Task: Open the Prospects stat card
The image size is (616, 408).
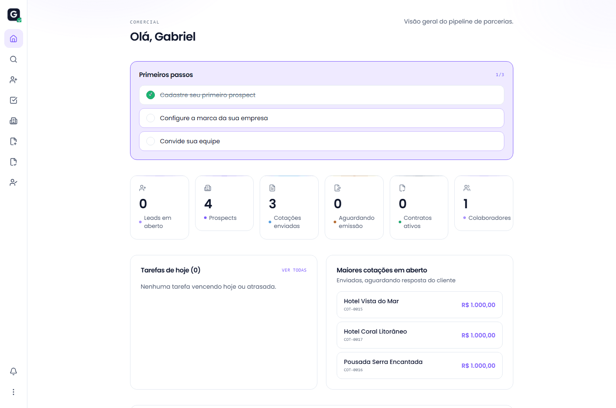Action: (x=225, y=203)
